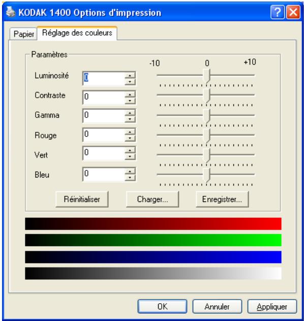The height and width of the screenshot is (321, 304).
Task: Click the Gamma value field
Action: pyautogui.click(x=104, y=115)
